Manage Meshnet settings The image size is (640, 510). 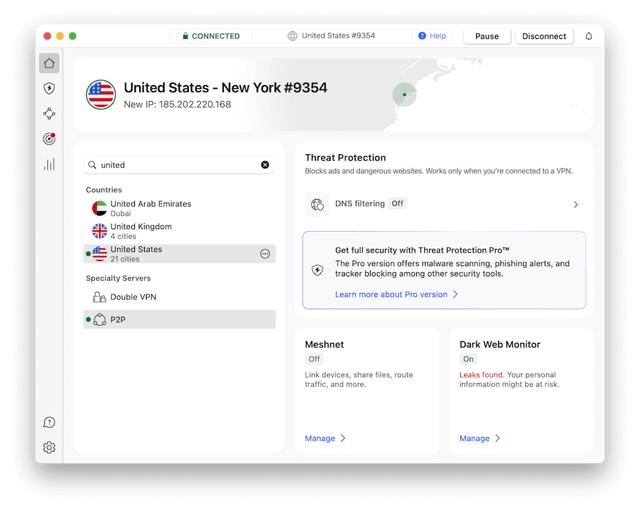[x=320, y=438]
